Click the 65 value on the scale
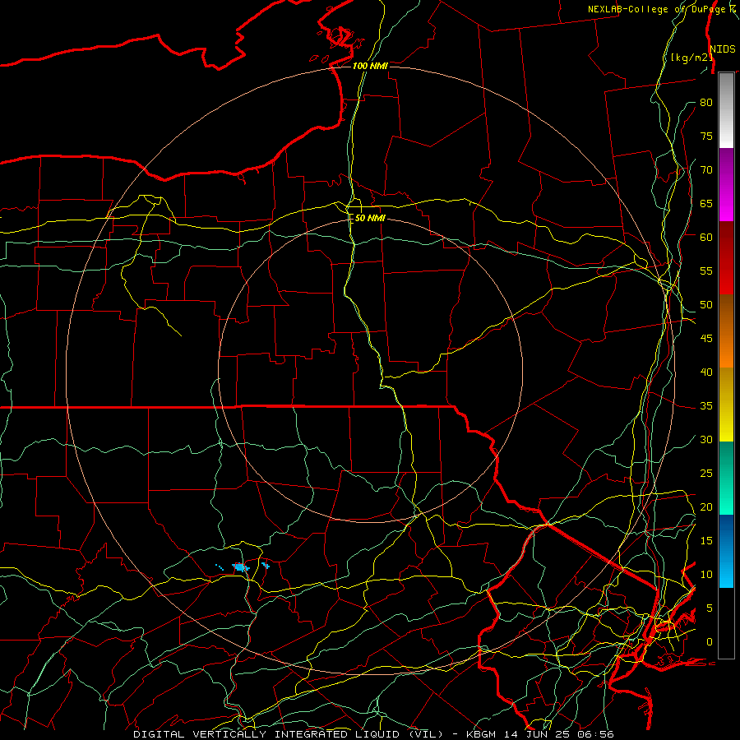Image resolution: width=740 pixels, height=740 pixels. (x=706, y=203)
